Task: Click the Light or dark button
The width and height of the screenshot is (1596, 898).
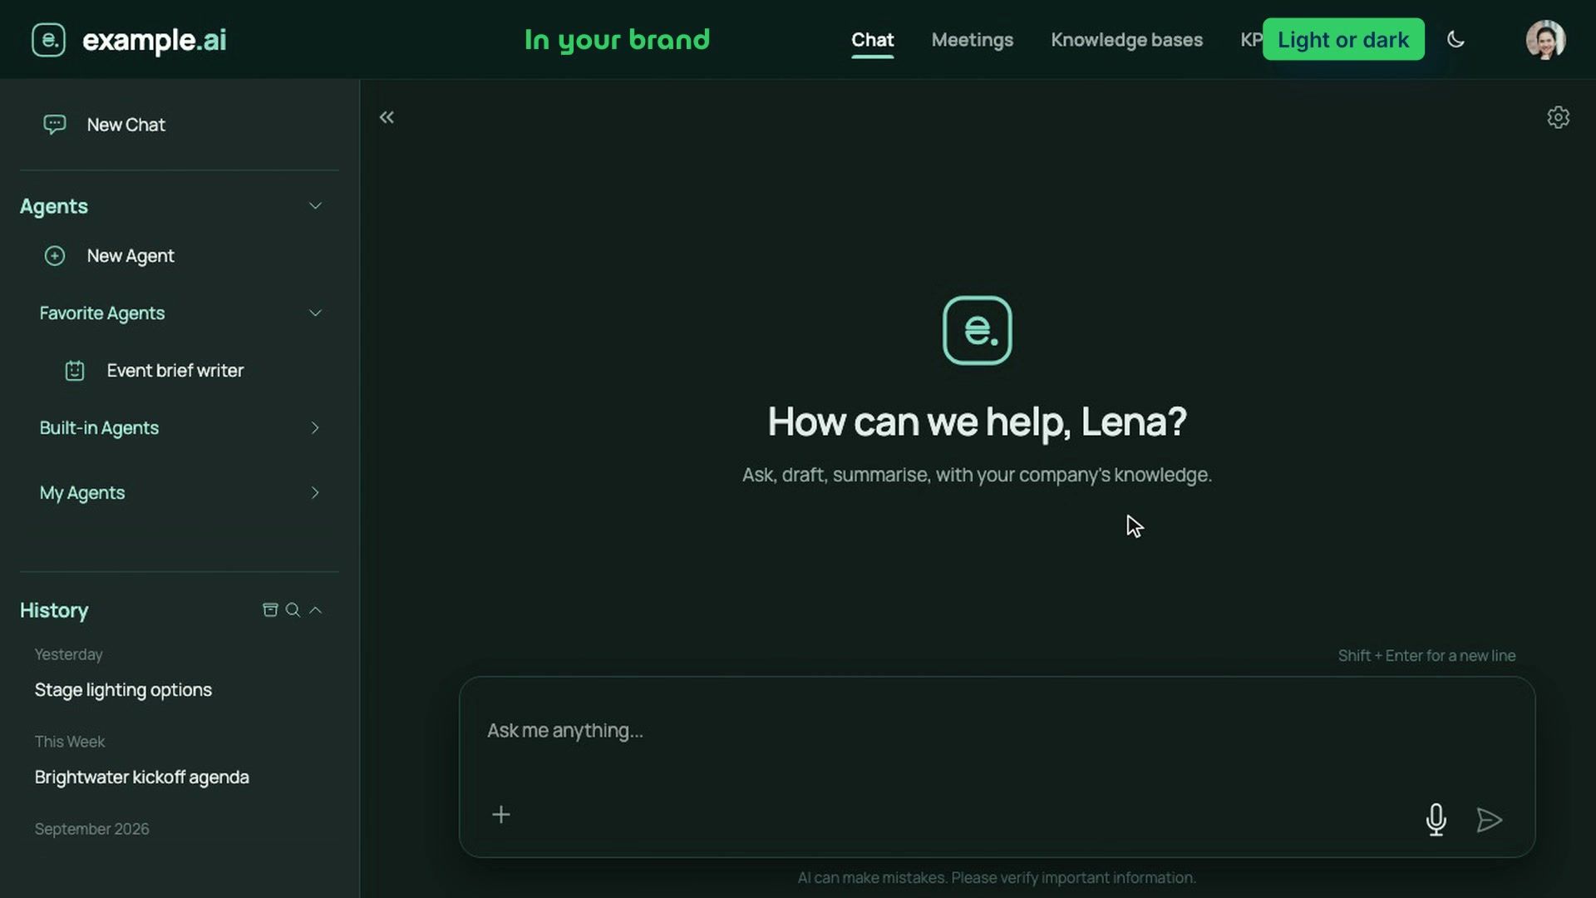Action: coord(1342,39)
